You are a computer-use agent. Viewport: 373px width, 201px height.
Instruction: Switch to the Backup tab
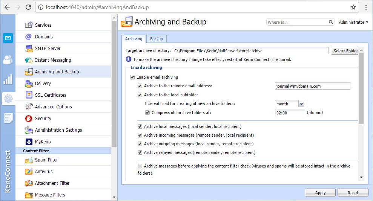157,39
